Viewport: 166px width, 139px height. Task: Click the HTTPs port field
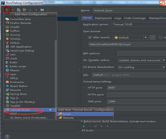[136, 94]
